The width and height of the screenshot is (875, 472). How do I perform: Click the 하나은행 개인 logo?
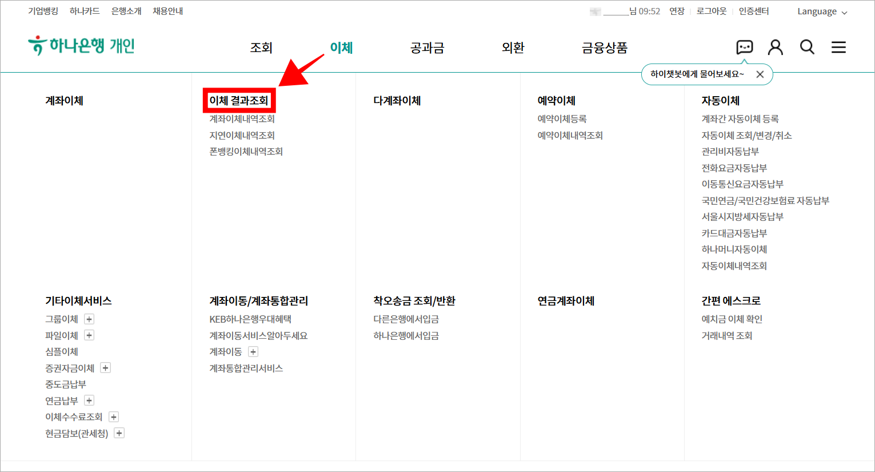pos(80,47)
